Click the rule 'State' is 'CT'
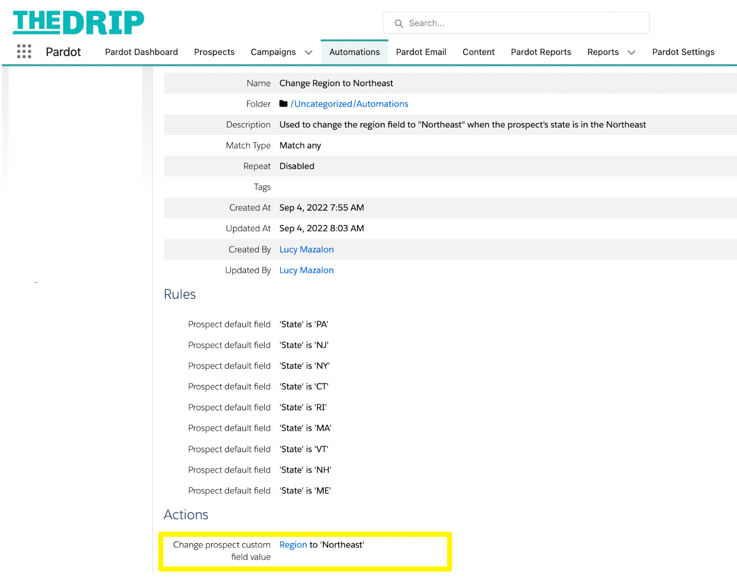The image size is (737, 586). [304, 386]
